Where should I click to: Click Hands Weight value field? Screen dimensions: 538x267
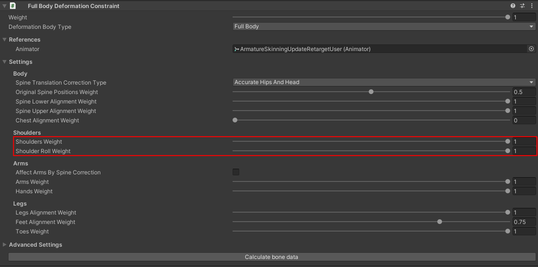coord(524,191)
